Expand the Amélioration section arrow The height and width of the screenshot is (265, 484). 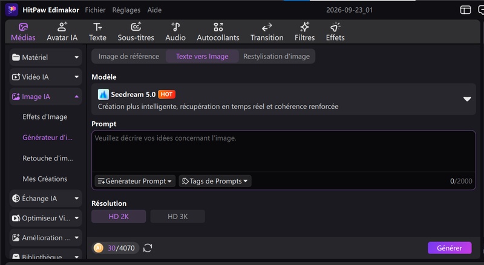[77, 238]
